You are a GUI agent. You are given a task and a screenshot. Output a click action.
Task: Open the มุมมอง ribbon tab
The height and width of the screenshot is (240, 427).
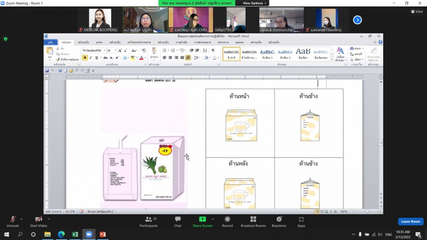239,42
